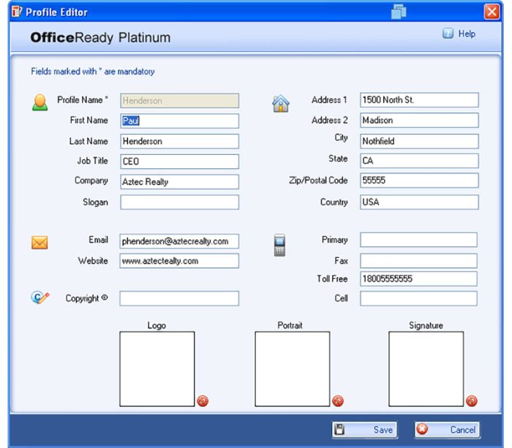Image resolution: width=512 pixels, height=448 pixels.
Task: Click the empty Signature image box
Action: [x=426, y=369]
